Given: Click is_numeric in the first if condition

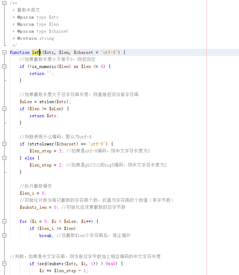Looking at the screenshot, I should coord(44,67).
